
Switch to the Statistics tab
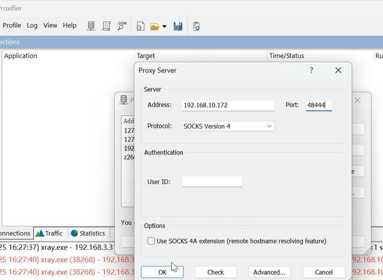(87, 233)
